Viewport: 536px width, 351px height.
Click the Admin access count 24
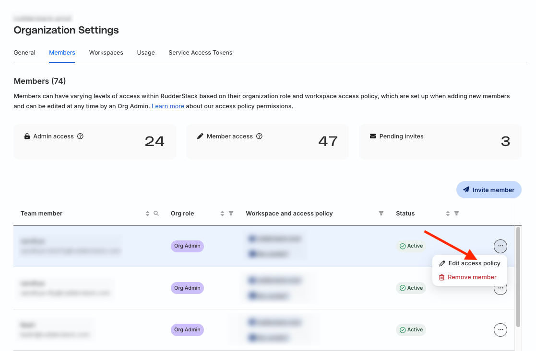[x=155, y=141]
